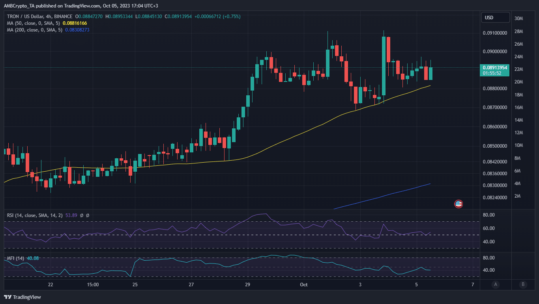Click the 25 date axis label
Screen dimensions: 539x304
coord(135,285)
